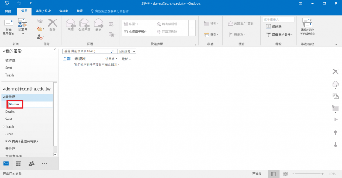
Task: Collapse the 我的最愛 favorites section
Action: pyautogui.click(x=3, y=51)
